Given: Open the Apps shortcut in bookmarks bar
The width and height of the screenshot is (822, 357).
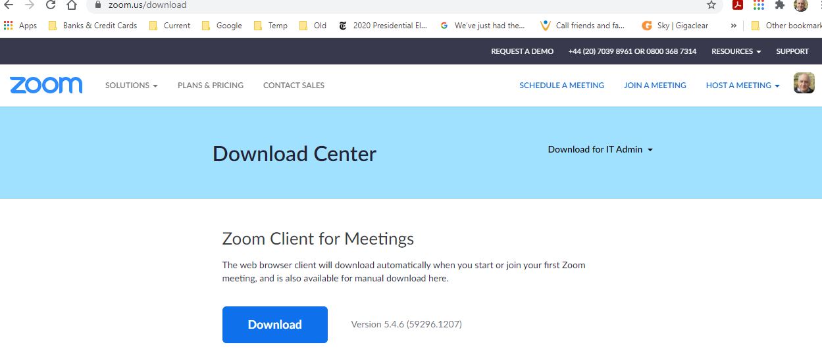Looking at the screenshot, I should tap(20, 26).
